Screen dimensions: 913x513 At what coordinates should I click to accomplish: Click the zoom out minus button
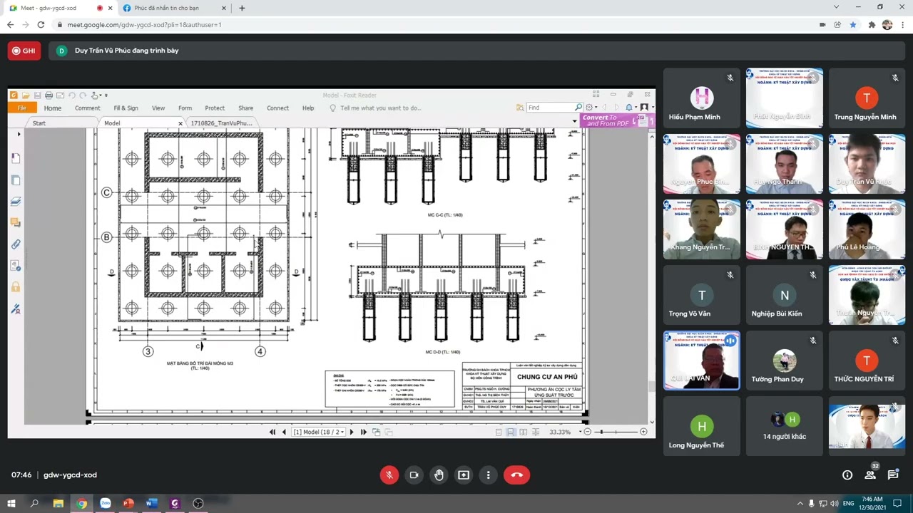pyautogui.click(x=588, y=432)
